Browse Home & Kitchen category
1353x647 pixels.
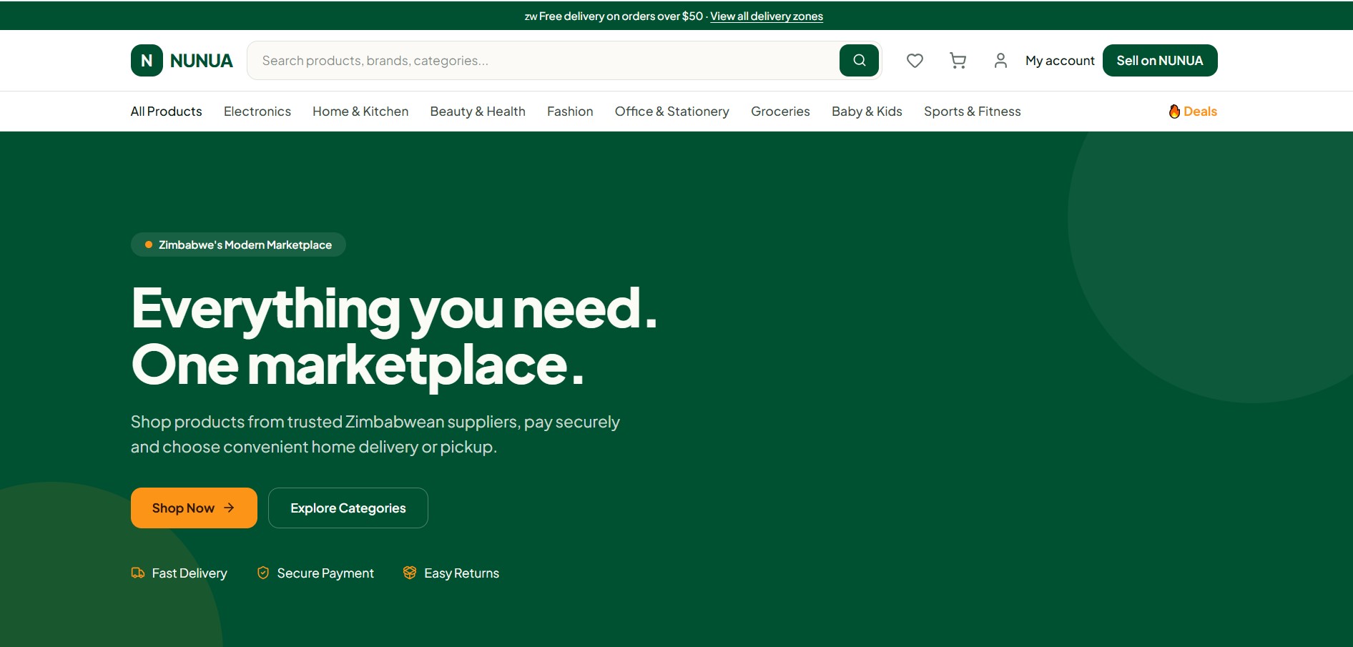[x=360, y=112]
